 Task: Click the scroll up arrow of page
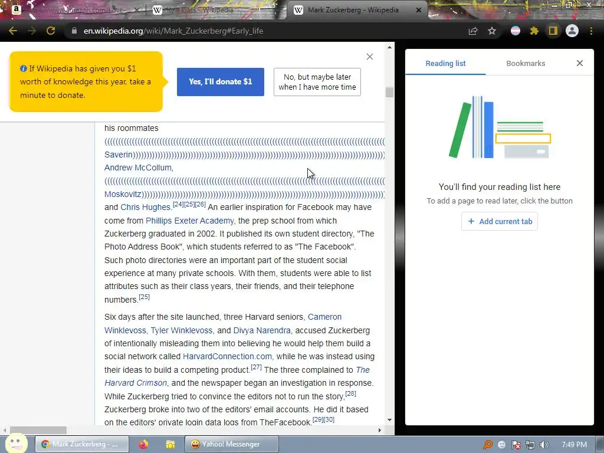coord(389,47)
